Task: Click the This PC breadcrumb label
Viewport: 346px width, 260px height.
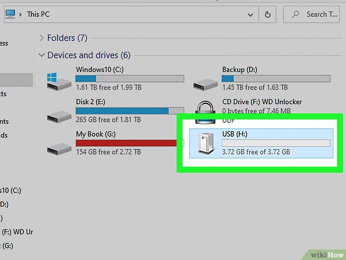Action: (x=38, y=14)
